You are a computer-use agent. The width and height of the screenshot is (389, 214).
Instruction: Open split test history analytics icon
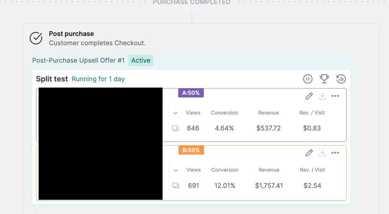pyautogui.click(x=341, y=79)
